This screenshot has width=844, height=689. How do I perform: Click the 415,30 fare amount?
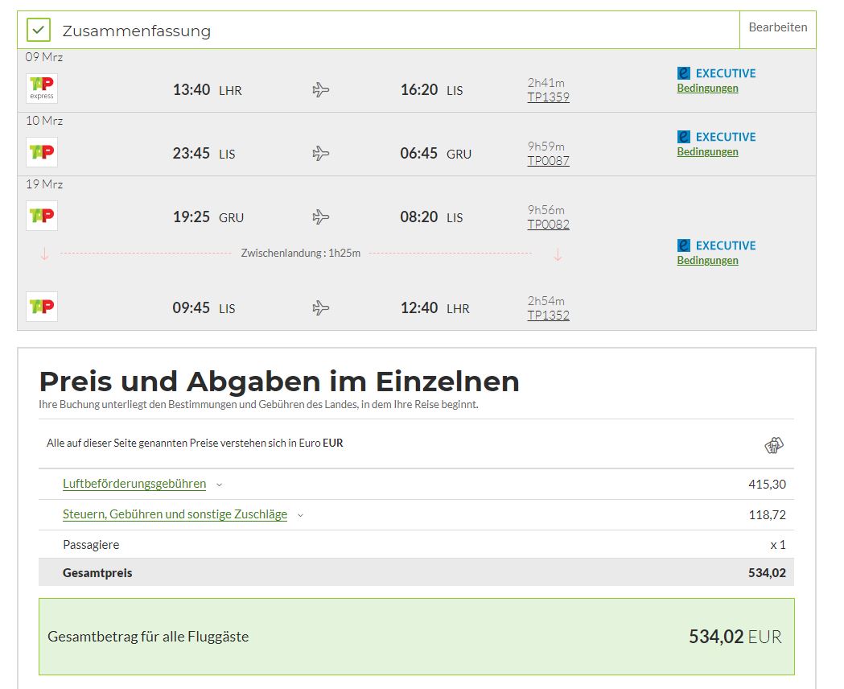coord(767,485)
